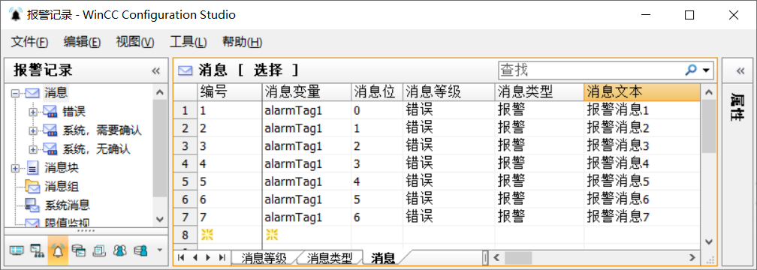Click the 报警消息1 cell
The width and height of the screenshot is (757, 270).
[641, 110]
